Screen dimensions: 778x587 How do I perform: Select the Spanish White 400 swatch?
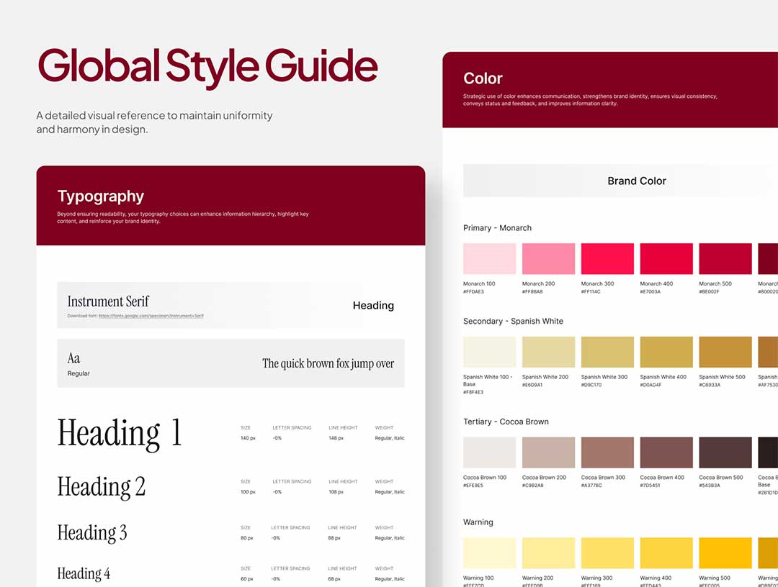point(666,352)
